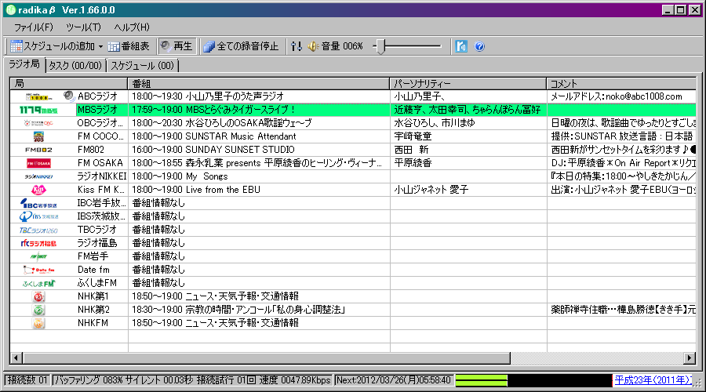The height and width of the screenshot is (392, 706).
Task: Click the audio settings sliders icon
Action: click(297, 46)
